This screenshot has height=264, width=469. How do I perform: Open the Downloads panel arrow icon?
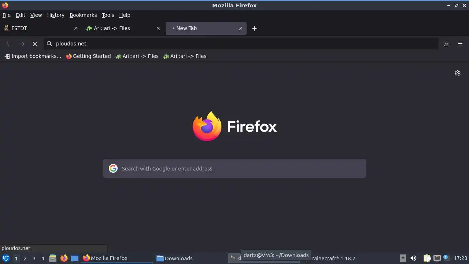click(x=447, y=44)
